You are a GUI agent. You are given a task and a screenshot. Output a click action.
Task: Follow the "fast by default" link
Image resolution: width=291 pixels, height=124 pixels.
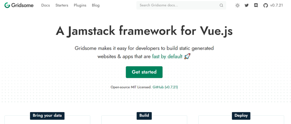167,56
